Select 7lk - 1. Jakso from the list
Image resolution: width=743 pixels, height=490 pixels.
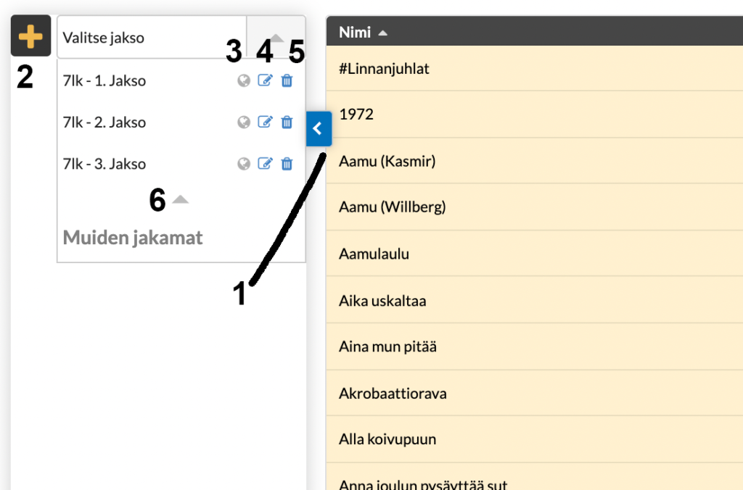click(104, 81)
